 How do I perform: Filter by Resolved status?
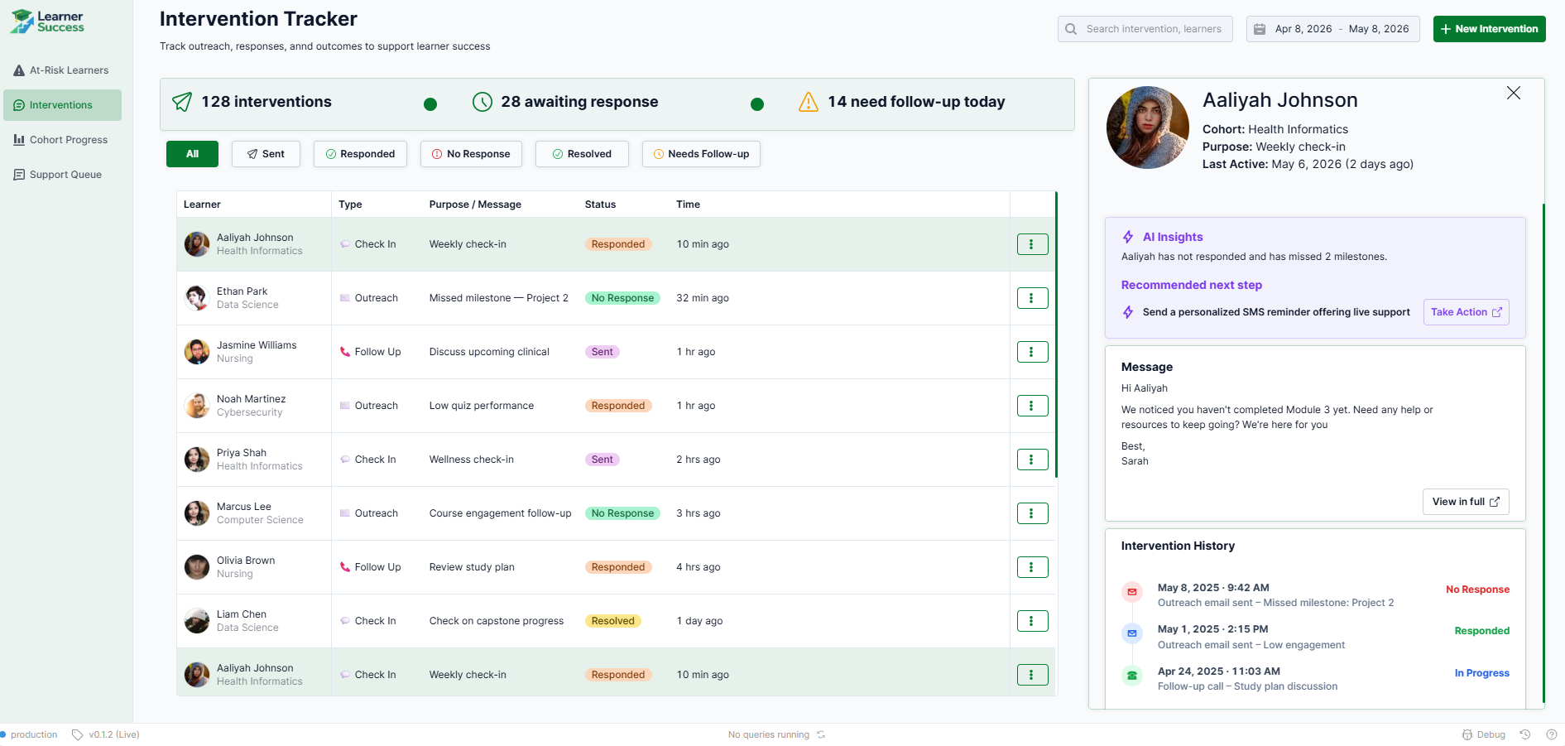582,154
